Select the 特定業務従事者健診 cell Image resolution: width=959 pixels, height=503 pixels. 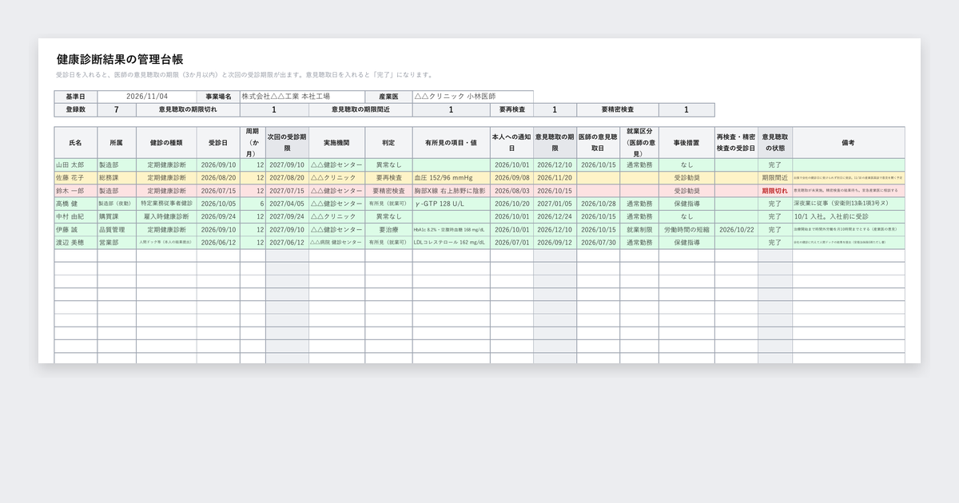[166, 204]
